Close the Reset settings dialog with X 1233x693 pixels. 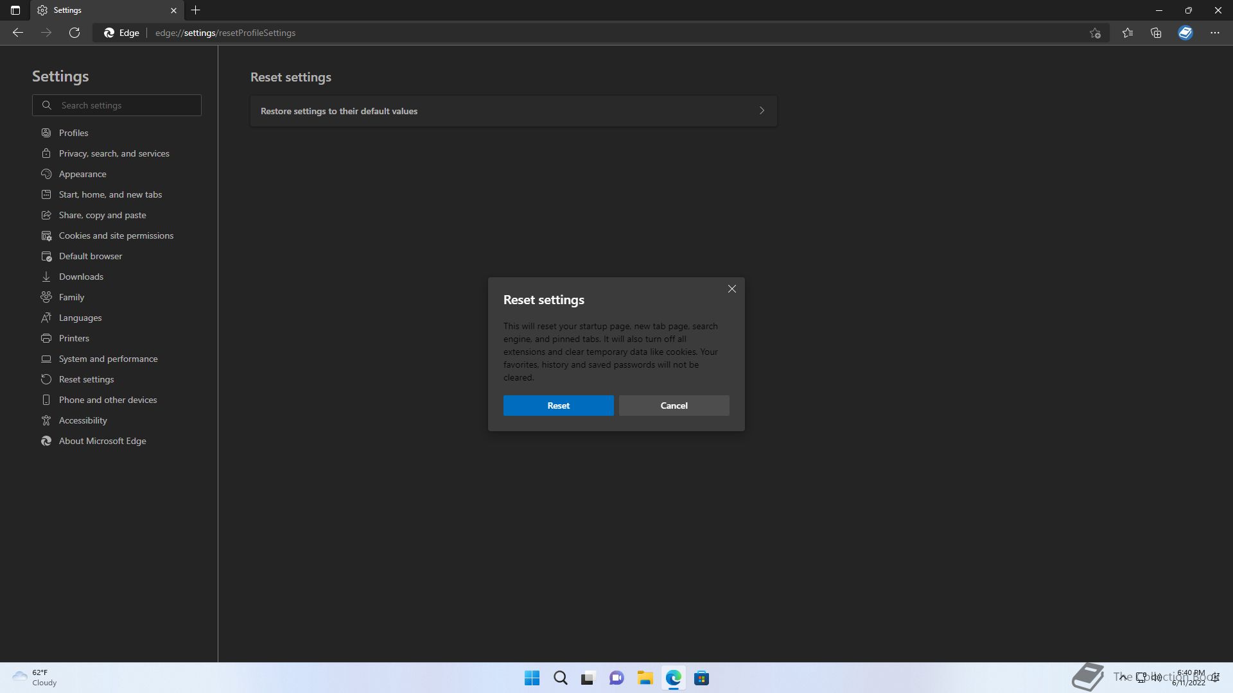click(731, 289)
